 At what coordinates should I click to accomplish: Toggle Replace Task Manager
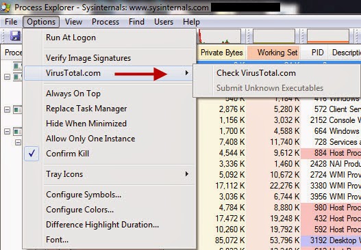109,109
